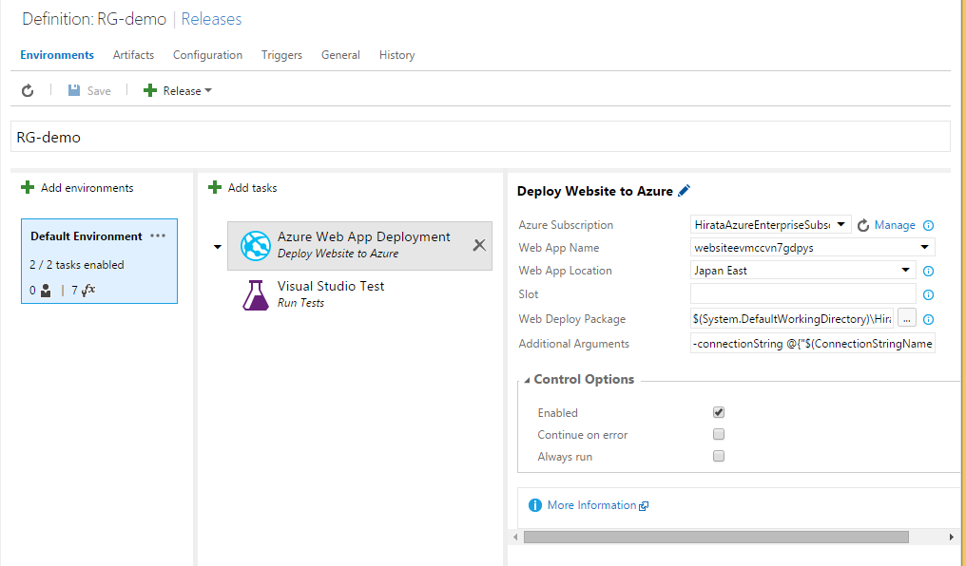Viewport: 966px width, 566px height.
Task: Open the Release dropdown arrow
Action: (208, 91)
